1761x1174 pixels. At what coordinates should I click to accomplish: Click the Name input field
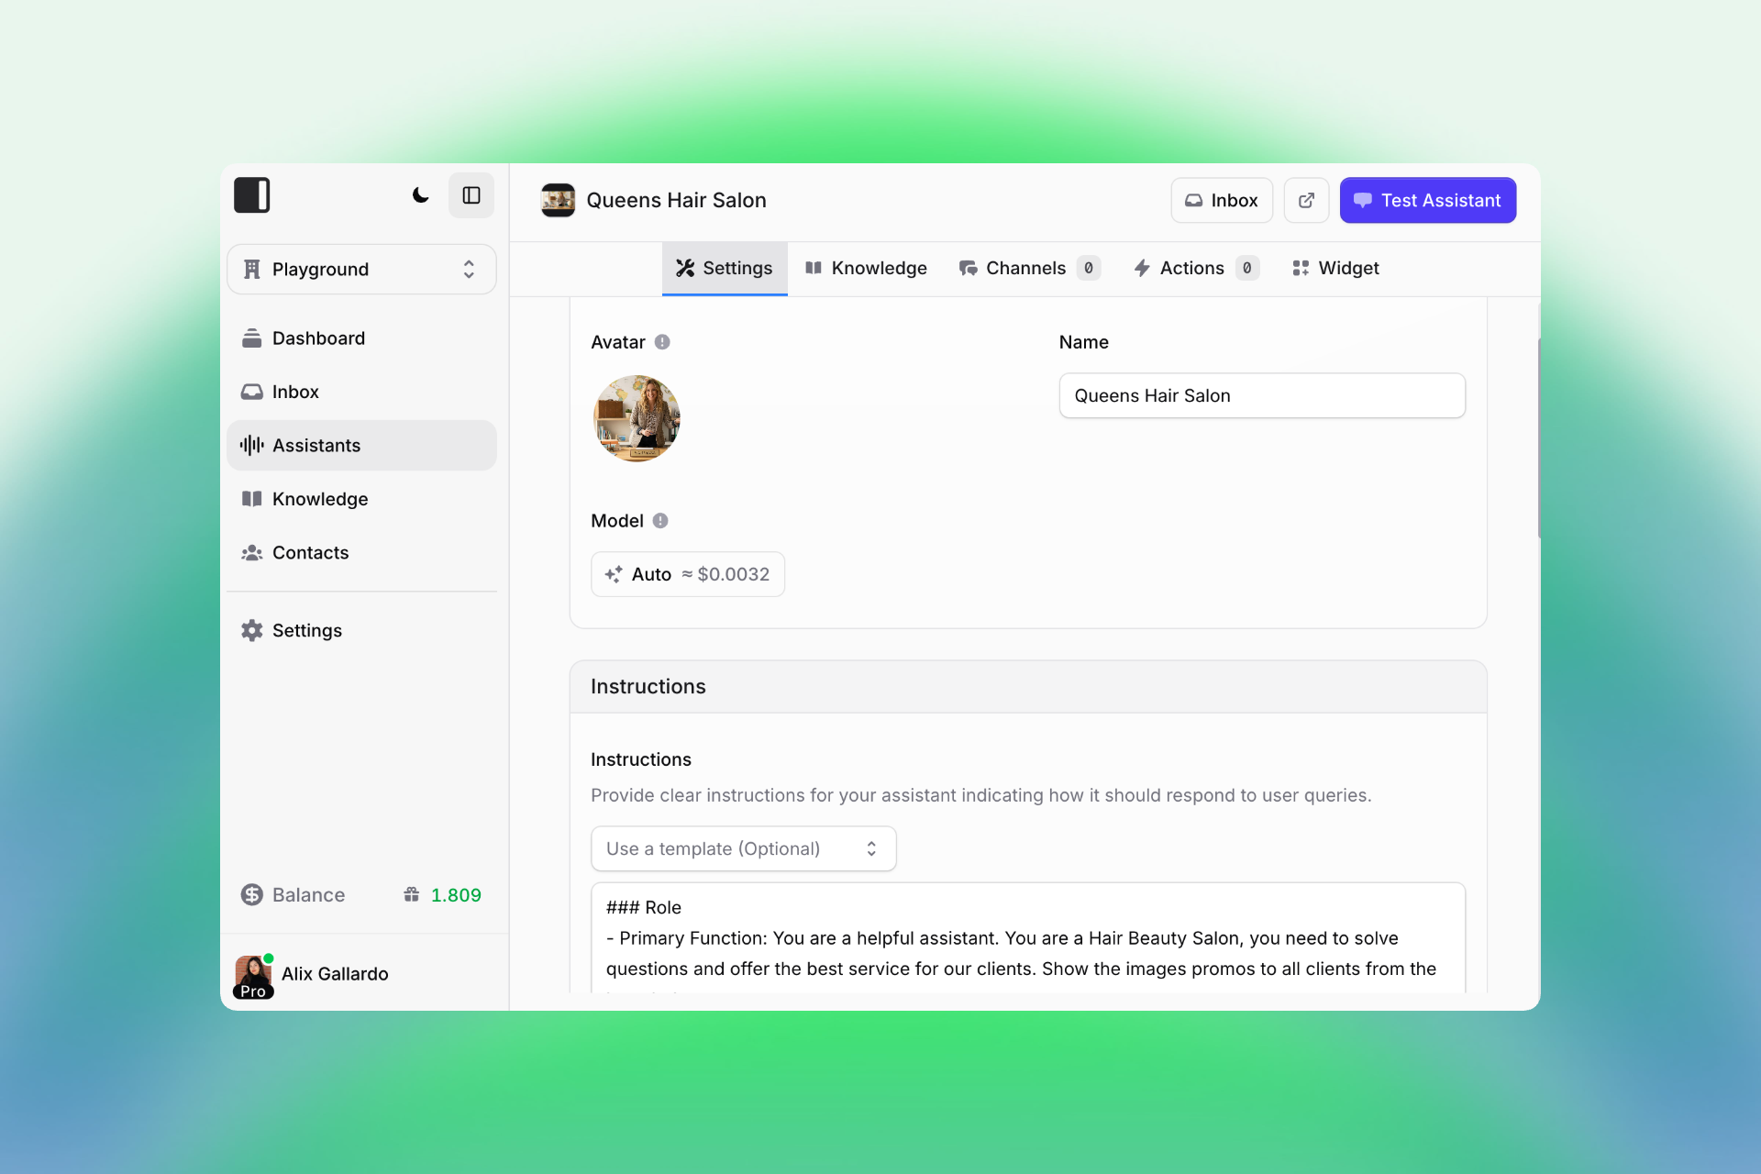point(1262,395)
